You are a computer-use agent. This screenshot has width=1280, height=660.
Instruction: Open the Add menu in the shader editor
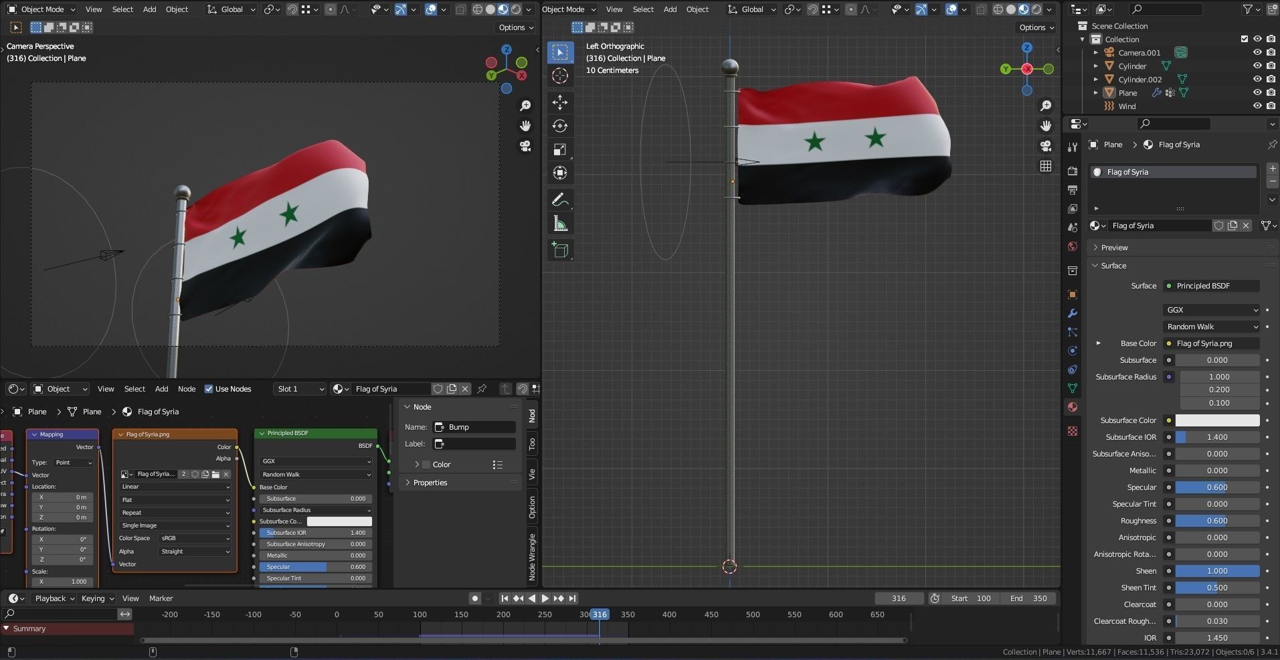pos(161,388)
